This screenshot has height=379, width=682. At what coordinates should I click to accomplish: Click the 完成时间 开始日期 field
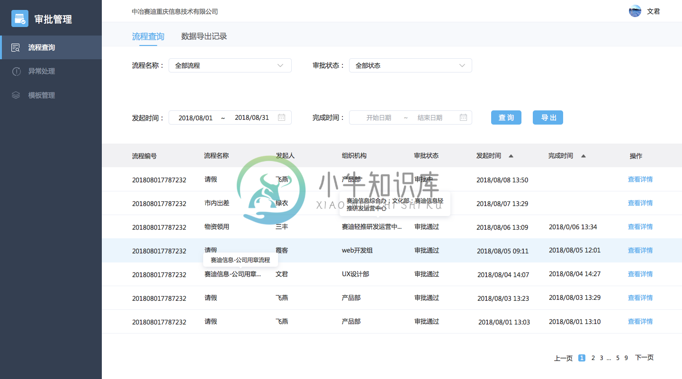(x=379, y=118)
